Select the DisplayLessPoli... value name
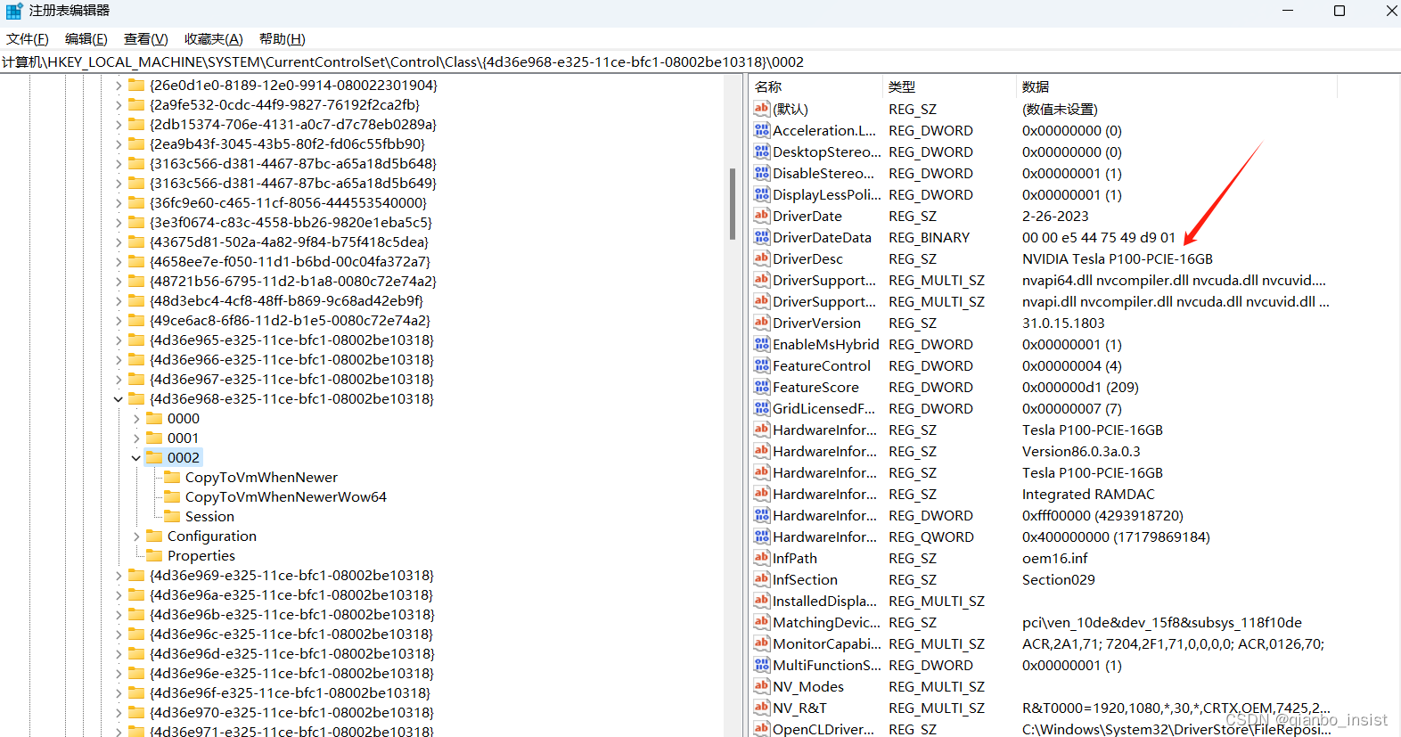 tap(827, 195)
